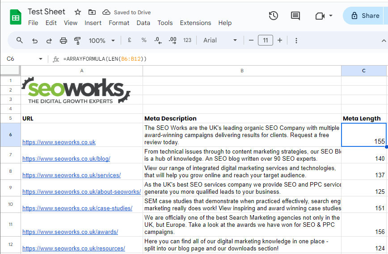Open the seoworks resources link
388x254 pixels.
pyautogui.click(x=74, y=249)
